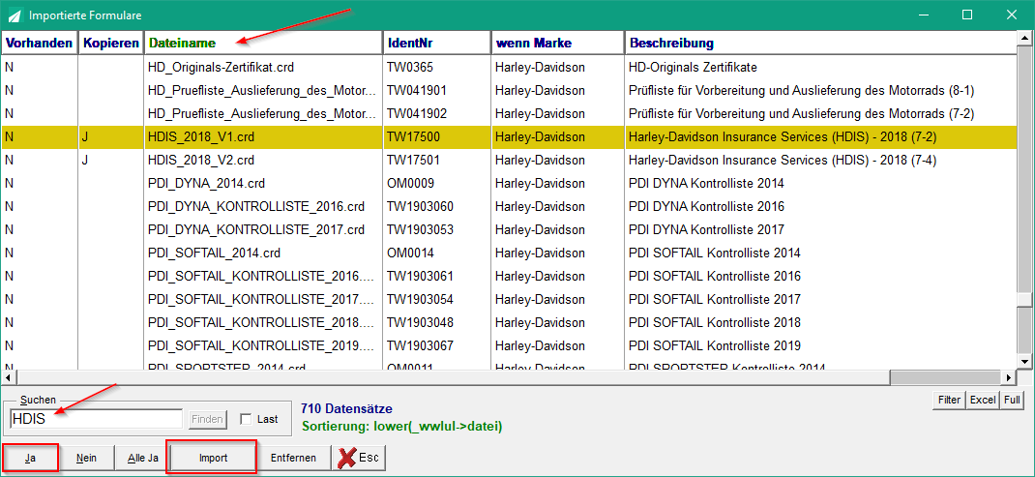Click the Import button

tap(213, 458)
